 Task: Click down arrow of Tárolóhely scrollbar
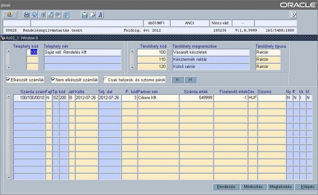(132, 68)
